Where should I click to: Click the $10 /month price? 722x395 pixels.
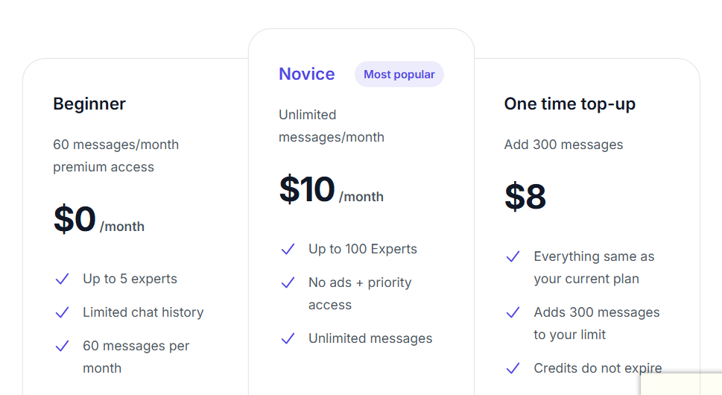click(332, 189)
